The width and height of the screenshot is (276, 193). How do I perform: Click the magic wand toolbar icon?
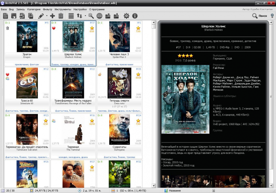coord(91,16)
